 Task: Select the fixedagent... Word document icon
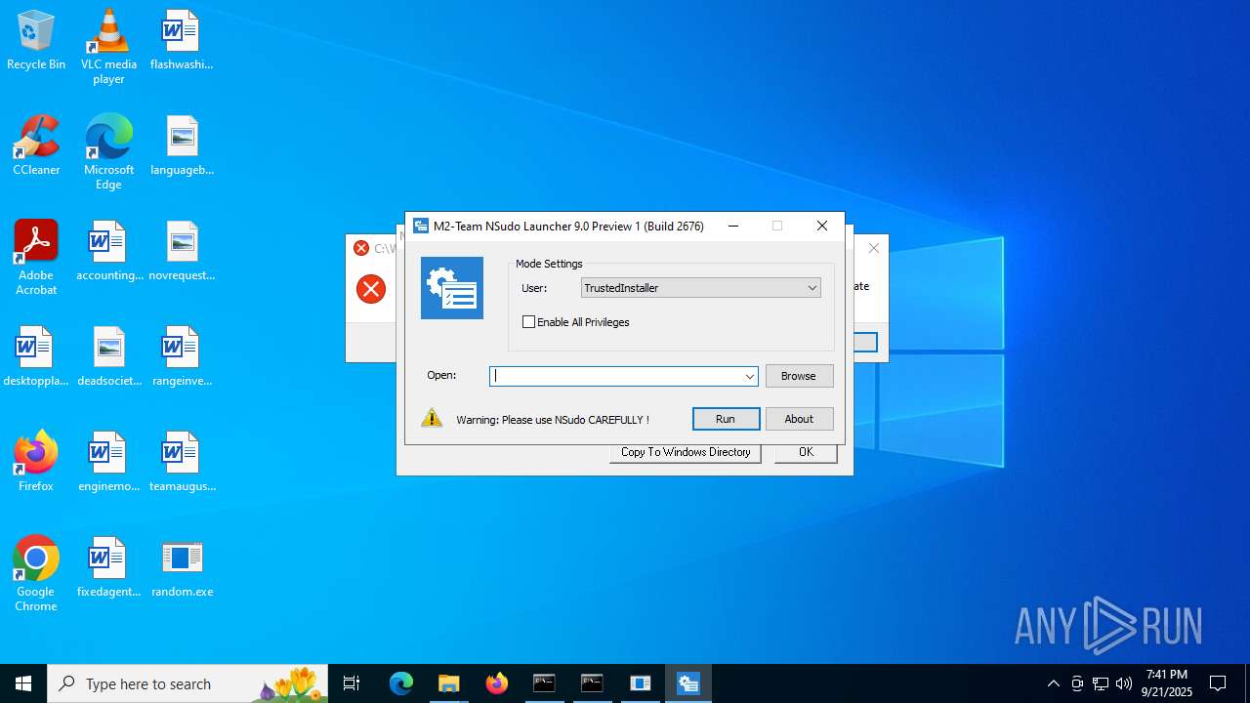[x=109, y=568]
